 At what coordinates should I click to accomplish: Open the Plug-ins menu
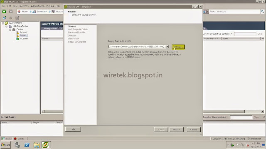point(50,6)
